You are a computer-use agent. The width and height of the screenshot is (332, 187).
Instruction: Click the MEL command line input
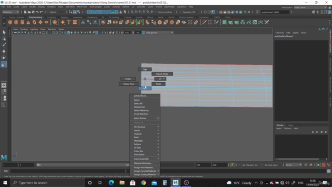(x=67, y=171)
